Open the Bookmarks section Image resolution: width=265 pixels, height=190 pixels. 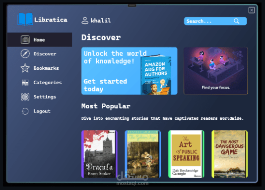(x=46, y=68)
